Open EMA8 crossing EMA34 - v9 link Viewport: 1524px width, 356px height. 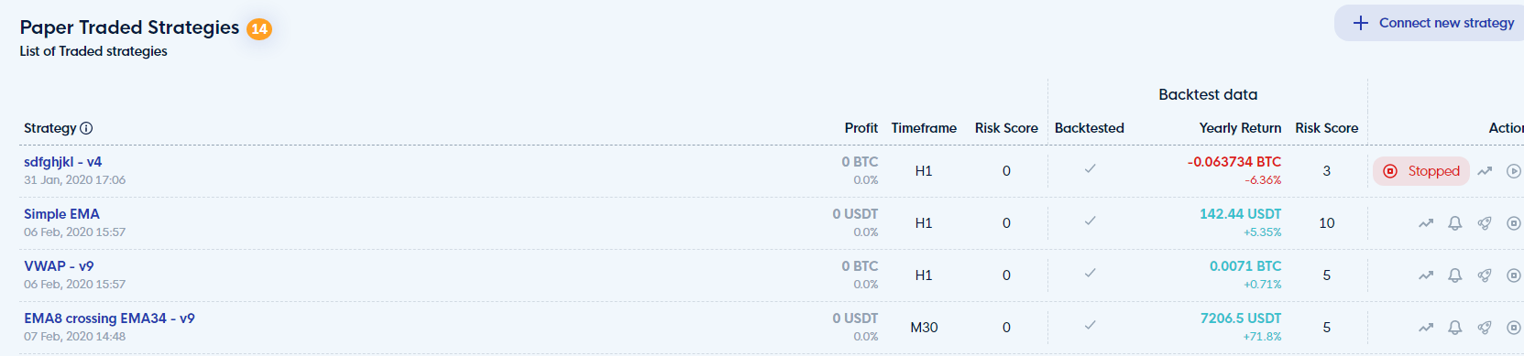click(x=109, y=318)
